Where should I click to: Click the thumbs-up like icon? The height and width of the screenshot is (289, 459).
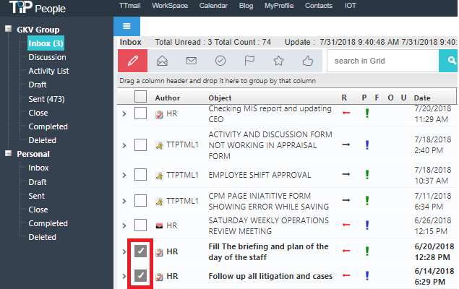(308, 61)
